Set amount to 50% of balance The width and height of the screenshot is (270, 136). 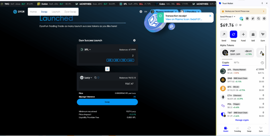tap(116, 60)
